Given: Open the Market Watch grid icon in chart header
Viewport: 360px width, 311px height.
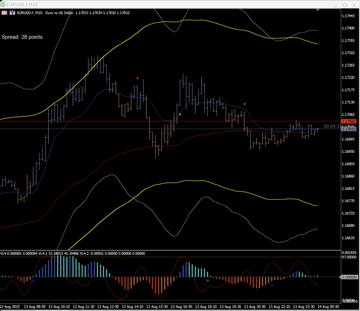Looking at the screenshot, I should pos(4,13).
